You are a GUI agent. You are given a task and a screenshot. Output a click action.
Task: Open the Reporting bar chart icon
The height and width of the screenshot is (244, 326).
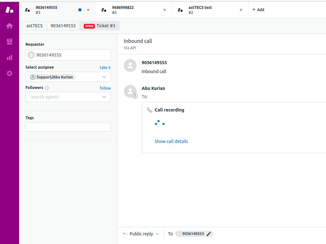[x=10, y=58]
